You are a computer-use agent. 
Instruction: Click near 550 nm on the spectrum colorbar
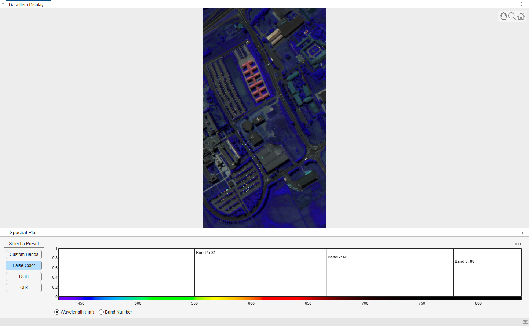pyautogui.click(x=194, y=297)
